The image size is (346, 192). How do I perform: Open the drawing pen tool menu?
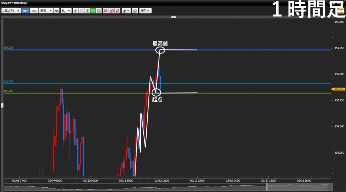click(126, 11)
